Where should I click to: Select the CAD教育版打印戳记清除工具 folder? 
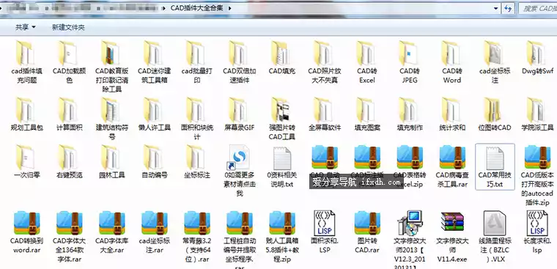pos(112,67)
